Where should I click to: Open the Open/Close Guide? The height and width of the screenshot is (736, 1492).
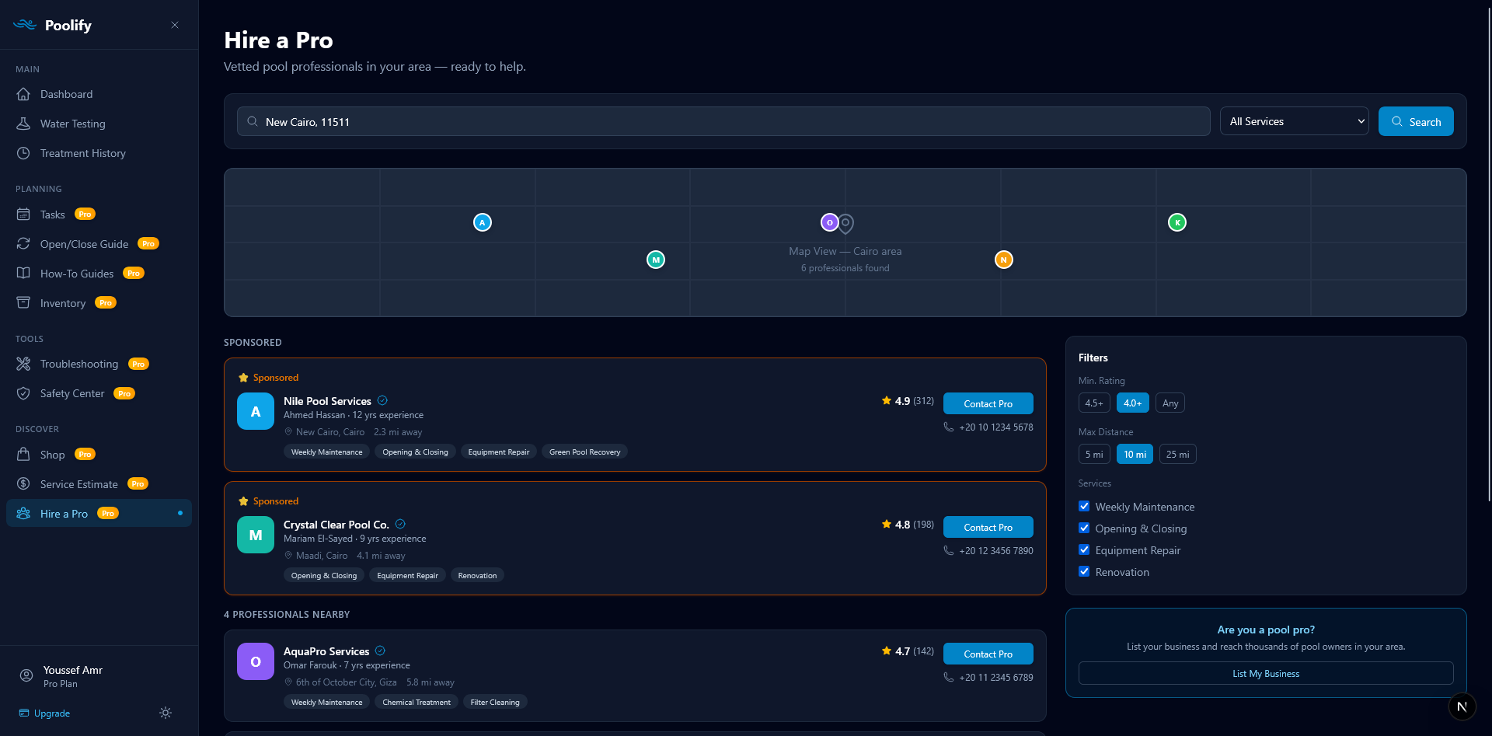pyautogui.click(x=99, y=244)
